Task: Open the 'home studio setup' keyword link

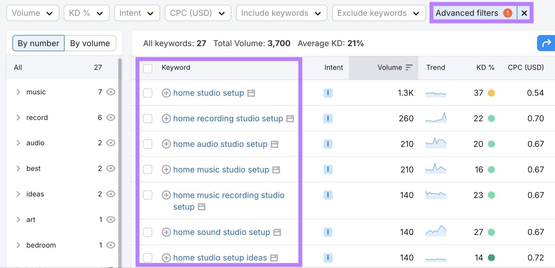Action: 209,93
